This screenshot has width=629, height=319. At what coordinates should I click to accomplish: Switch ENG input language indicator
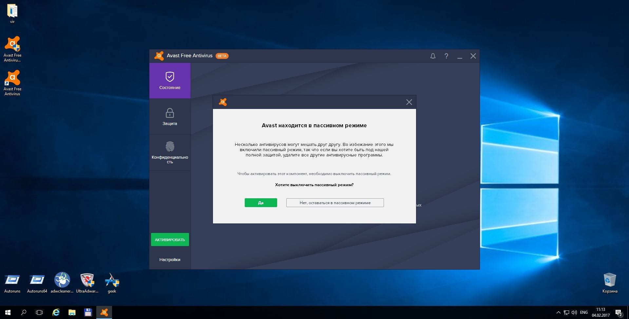pos(584,312)
